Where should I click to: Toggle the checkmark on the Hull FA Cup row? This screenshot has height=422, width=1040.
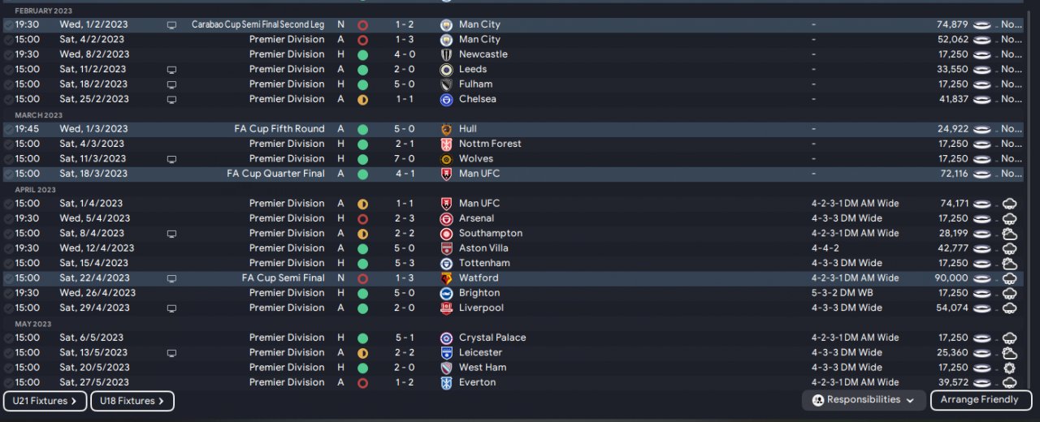click(8, 130)
